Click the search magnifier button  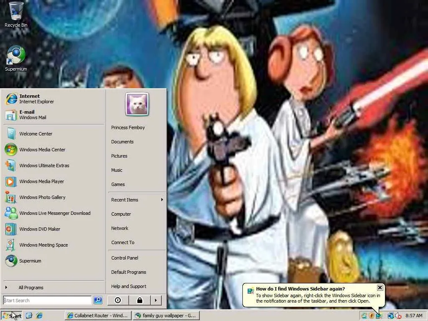pos(98,300)
